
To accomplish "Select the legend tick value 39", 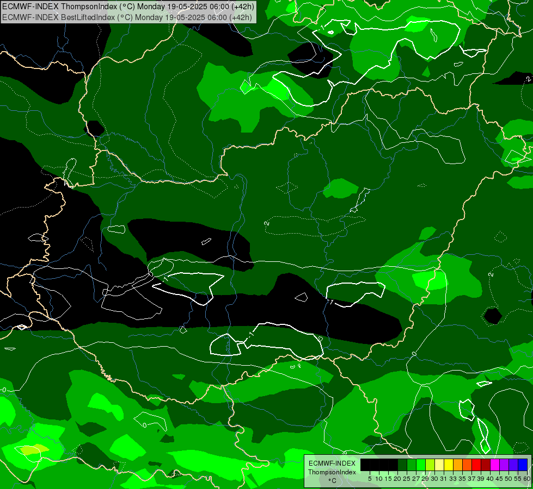I will pyautogui.click(x=481, y=479).
